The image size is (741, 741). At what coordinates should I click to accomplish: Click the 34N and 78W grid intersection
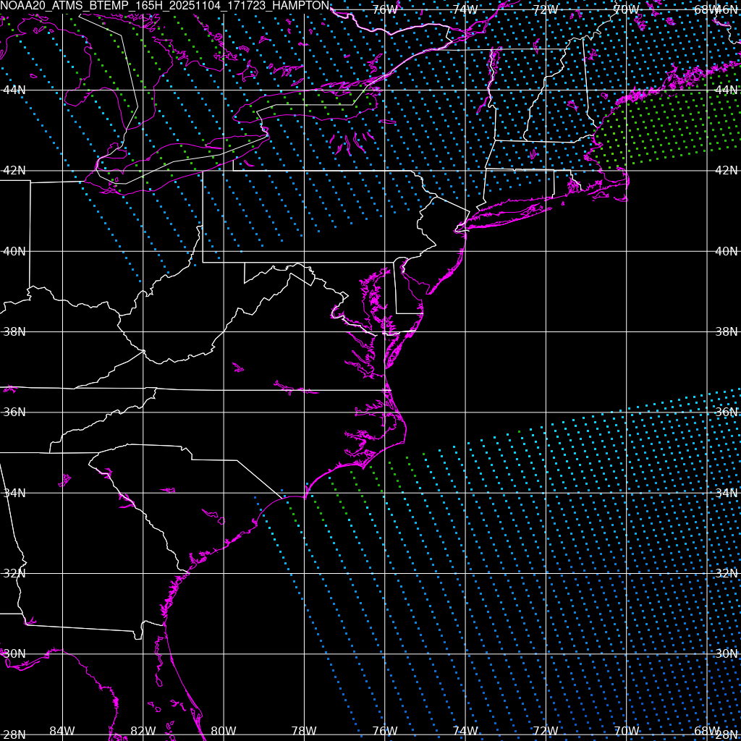point(304,493)
